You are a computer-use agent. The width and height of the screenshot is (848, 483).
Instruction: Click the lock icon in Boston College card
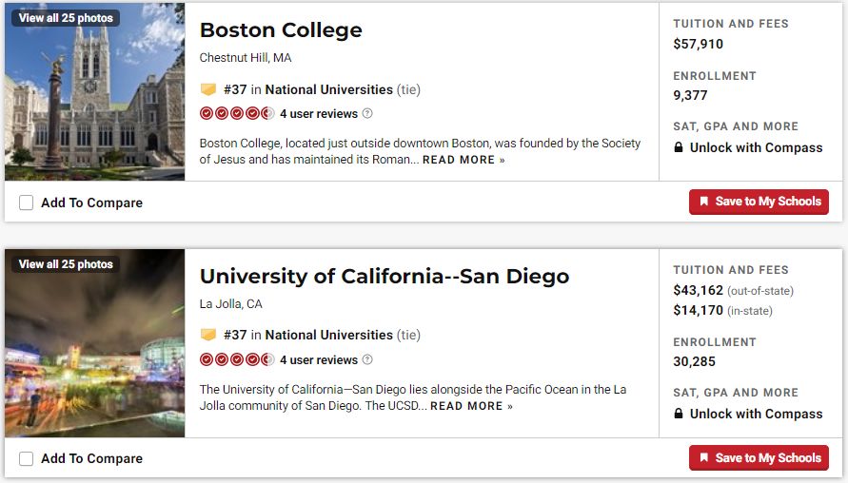pyautogui.click(x=679, y=148)
